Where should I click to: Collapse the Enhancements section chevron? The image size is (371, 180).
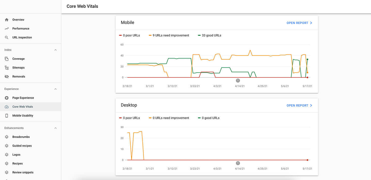55,128
